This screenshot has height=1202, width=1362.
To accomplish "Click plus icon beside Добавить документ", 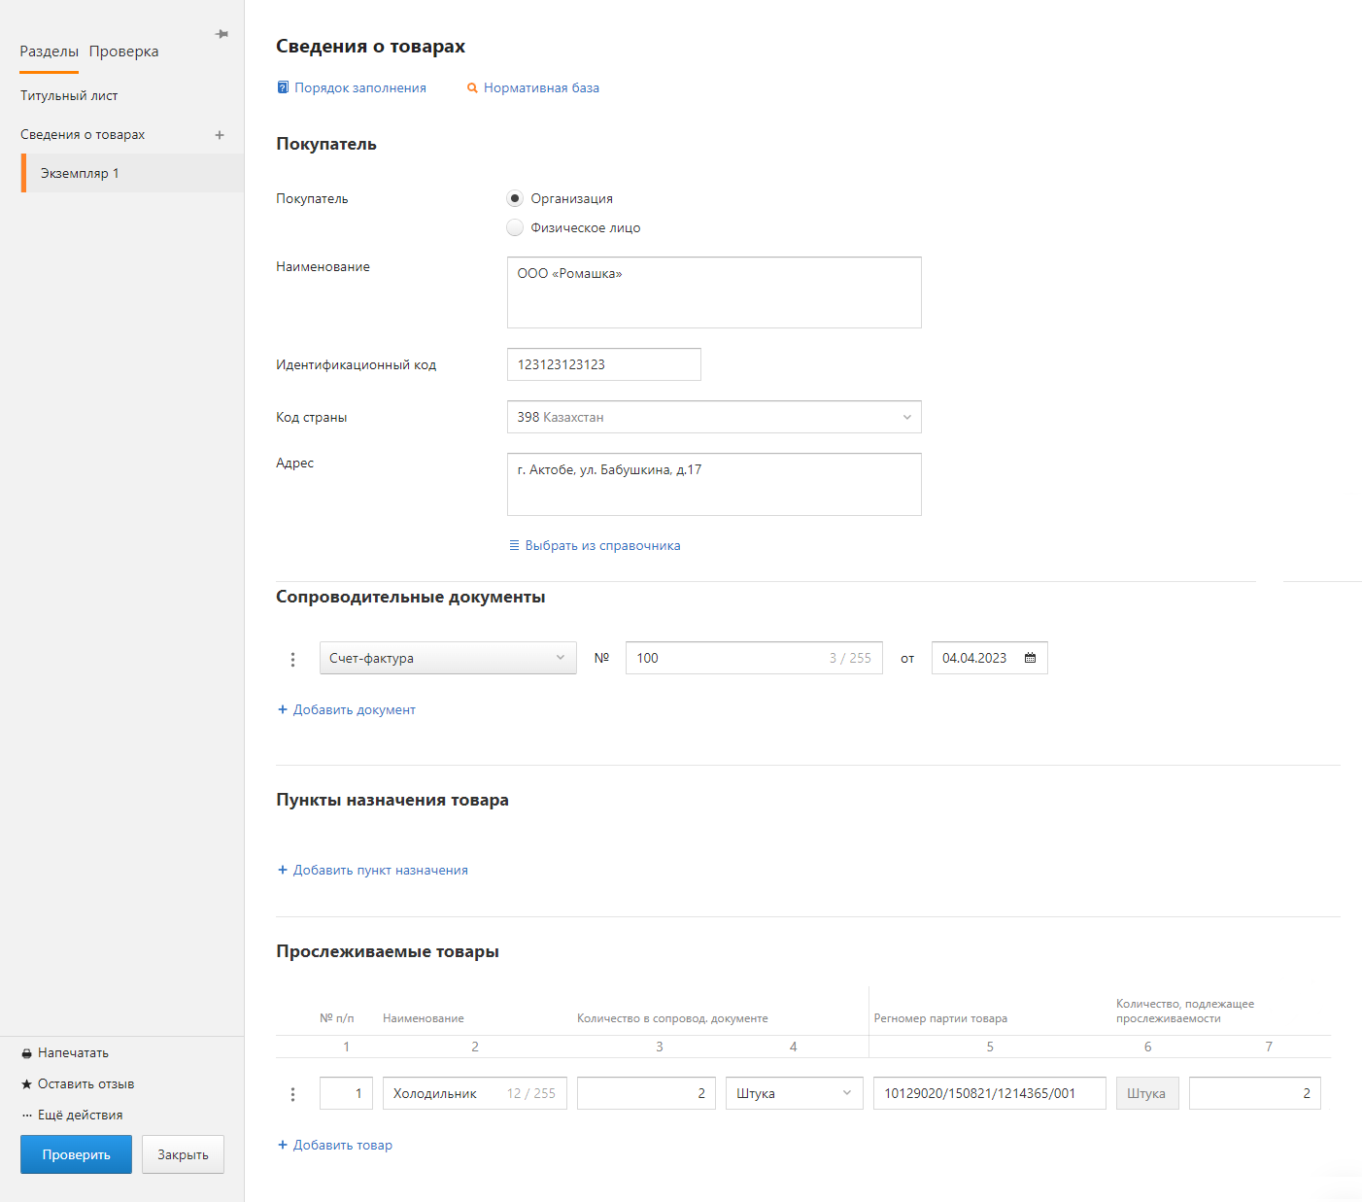I will pyautogui.click(x=283, y=709).
